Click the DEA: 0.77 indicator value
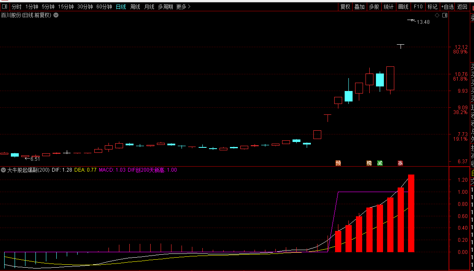Image resolution: width=474 pixels, height=271 pixels. (x=85, y=170)
